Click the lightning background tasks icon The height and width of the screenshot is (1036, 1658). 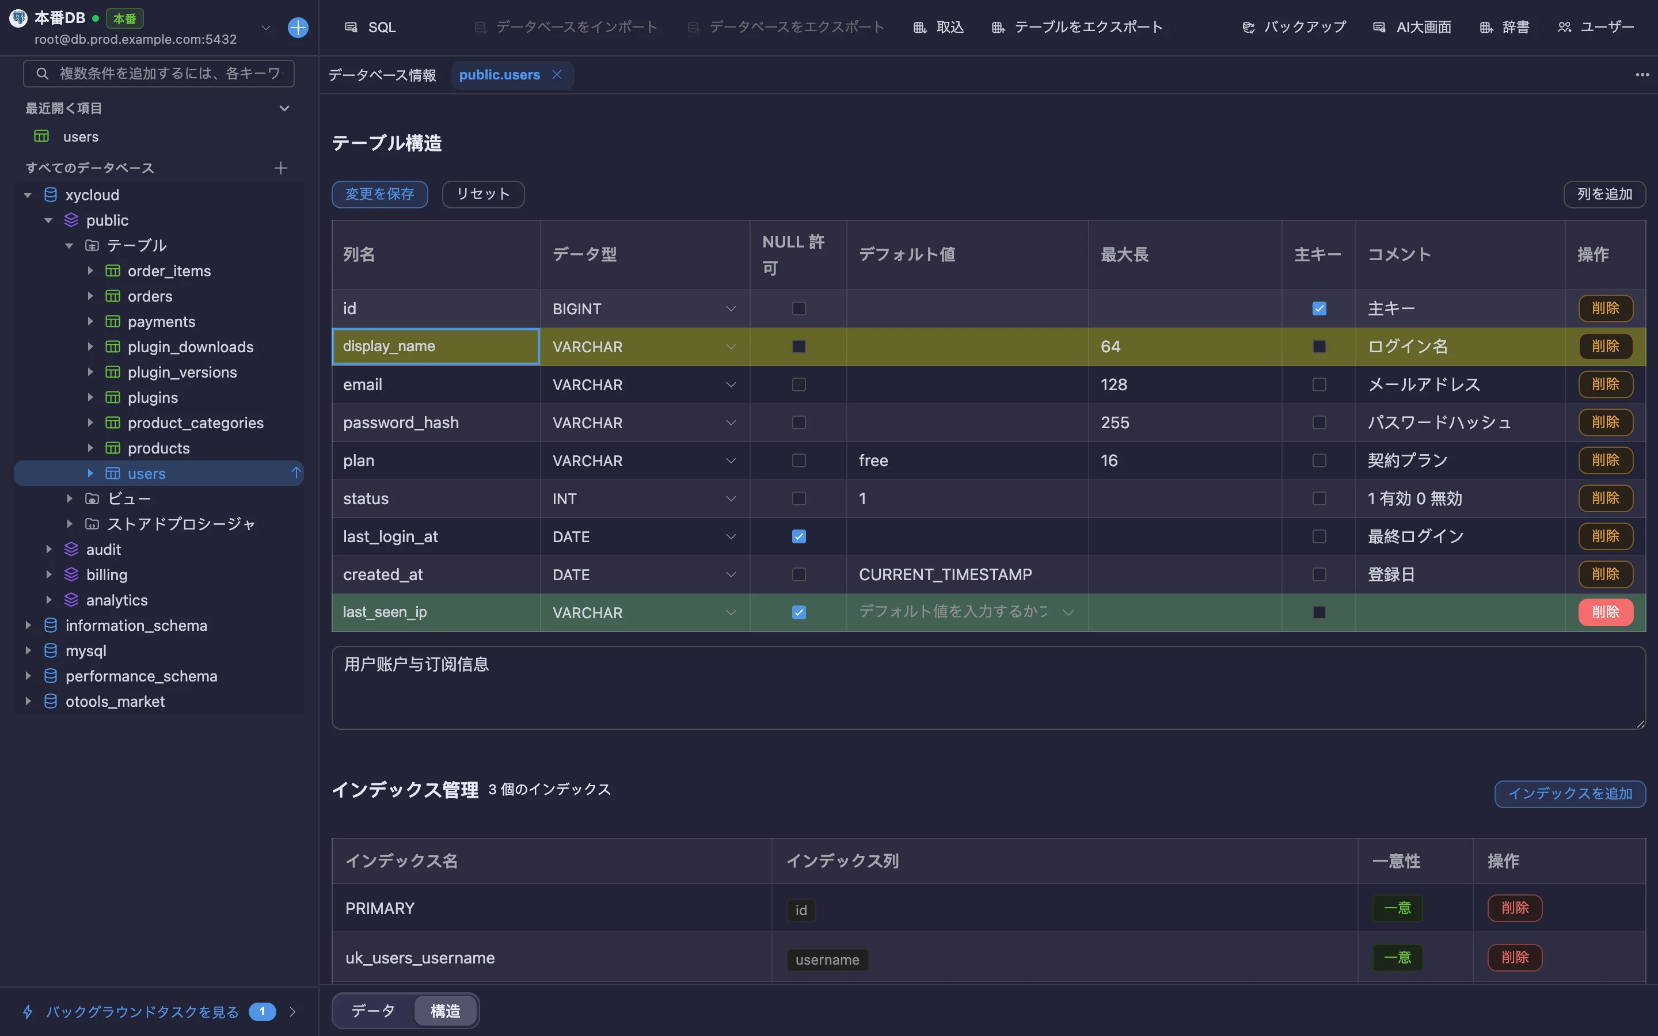click(x=28, y=1011)
